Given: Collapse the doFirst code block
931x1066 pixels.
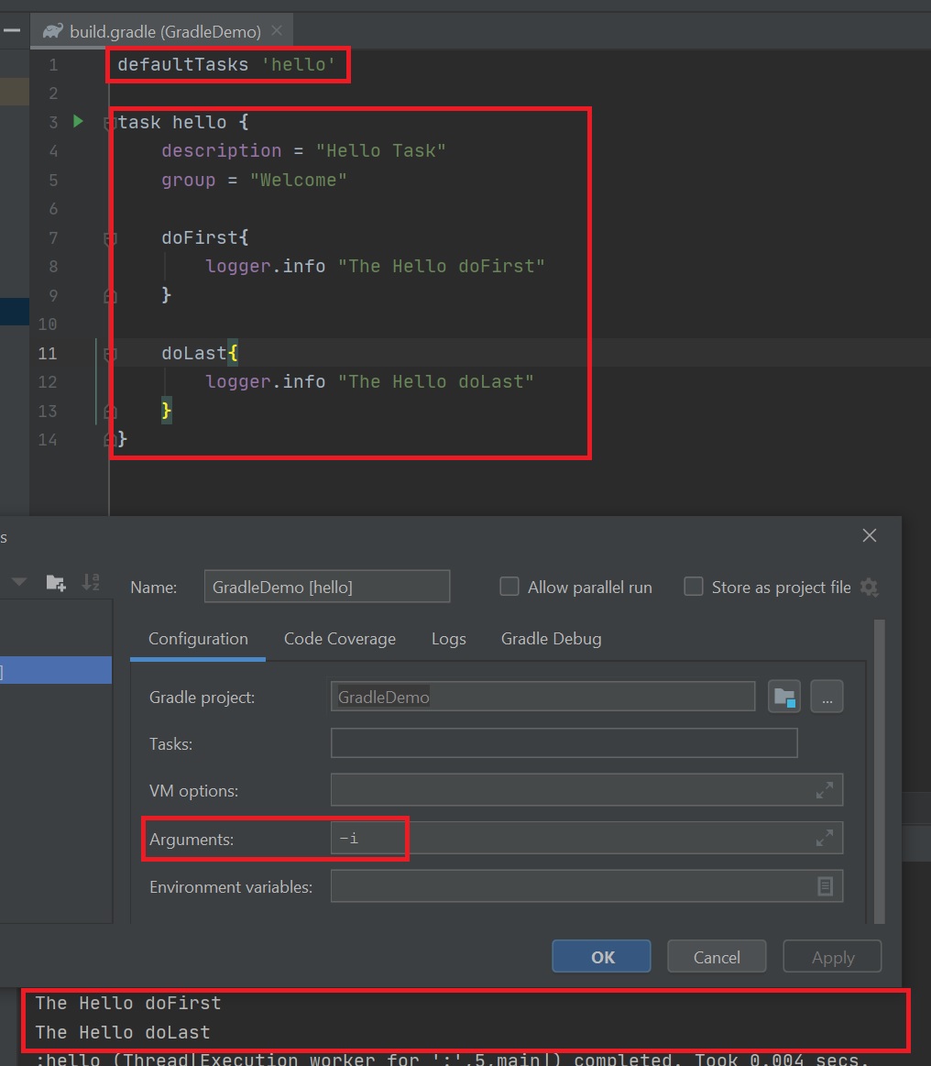Looking at the screenshot, I should point(110,238).
